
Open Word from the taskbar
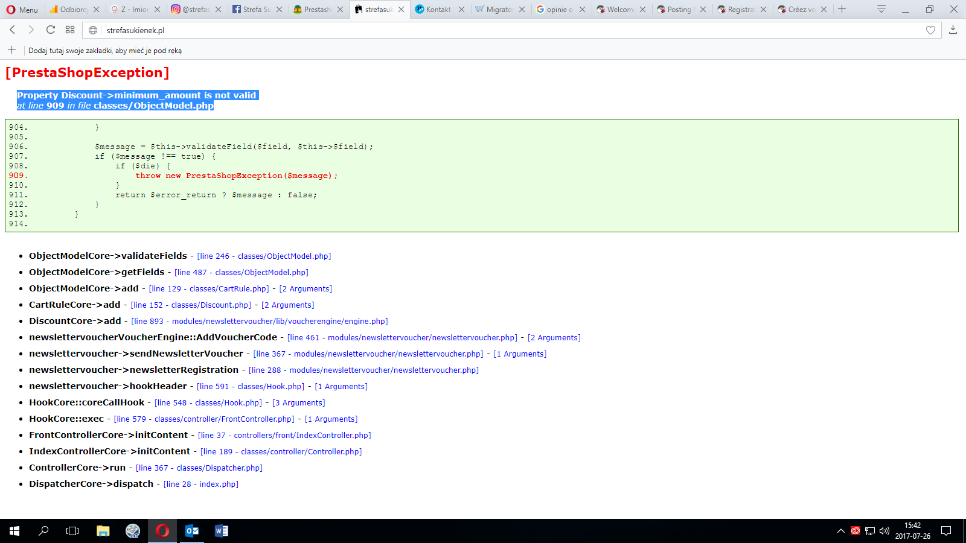click(222, 531)
